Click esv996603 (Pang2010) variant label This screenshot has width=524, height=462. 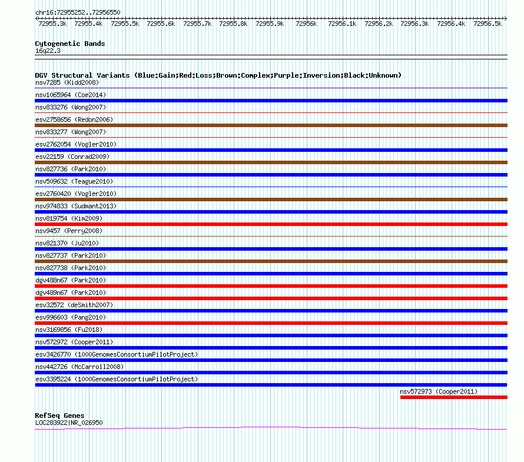tap(71, 317)
